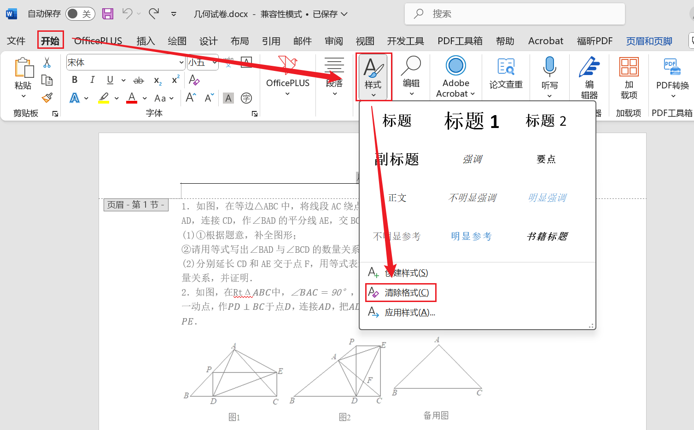Expand the 样式 styles gallery button
The width and height of the screenshot is (694, 430).
click(x=373, y=77)
